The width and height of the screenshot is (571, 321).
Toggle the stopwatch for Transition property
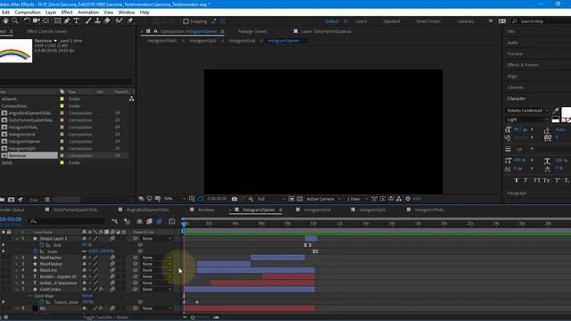pos(42,302)
